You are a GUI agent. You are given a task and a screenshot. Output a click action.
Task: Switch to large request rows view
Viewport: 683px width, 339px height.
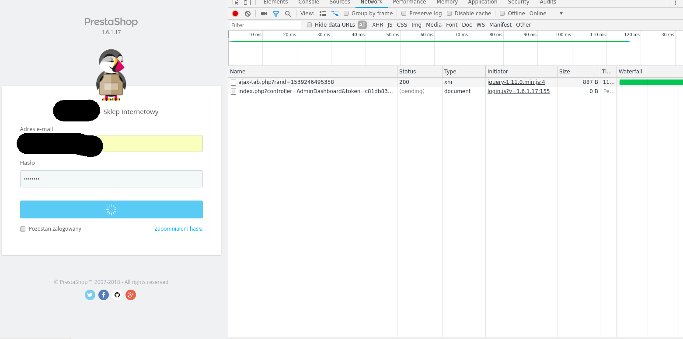323,14
